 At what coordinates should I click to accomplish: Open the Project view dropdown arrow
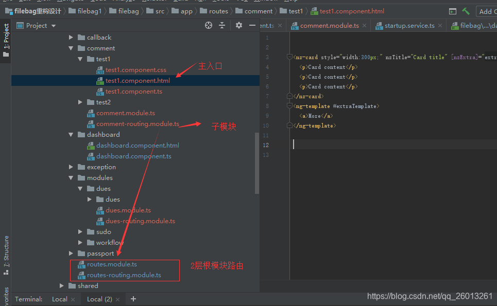[54, 26]
